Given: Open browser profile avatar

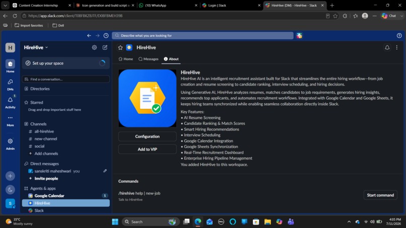Looking at the screenshot, I should coord(365,16).
